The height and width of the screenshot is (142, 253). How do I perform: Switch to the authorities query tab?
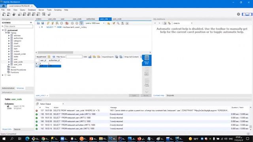pos(91,19)
